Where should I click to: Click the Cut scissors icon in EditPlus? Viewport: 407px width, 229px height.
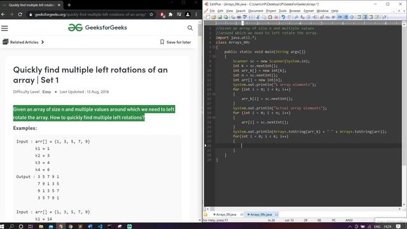(x=258, y=17)
